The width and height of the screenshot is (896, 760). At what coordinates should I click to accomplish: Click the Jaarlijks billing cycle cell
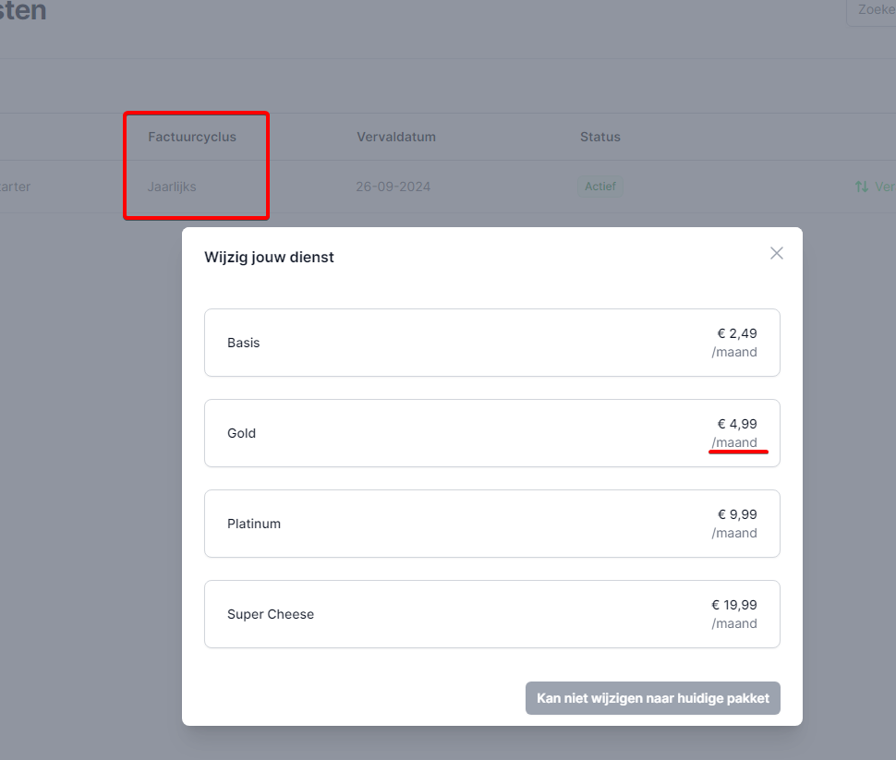click(x=172, y=187)
